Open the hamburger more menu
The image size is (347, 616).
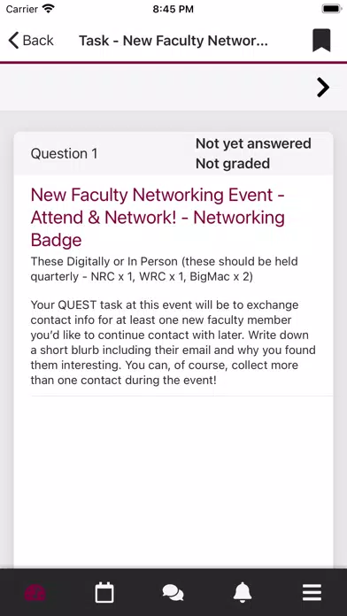(312, 593)
